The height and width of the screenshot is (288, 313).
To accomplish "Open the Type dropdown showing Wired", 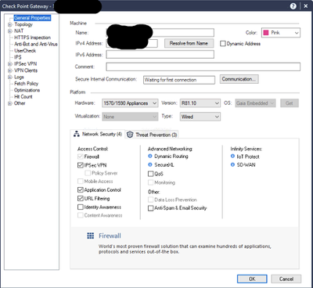I will 200,117.
